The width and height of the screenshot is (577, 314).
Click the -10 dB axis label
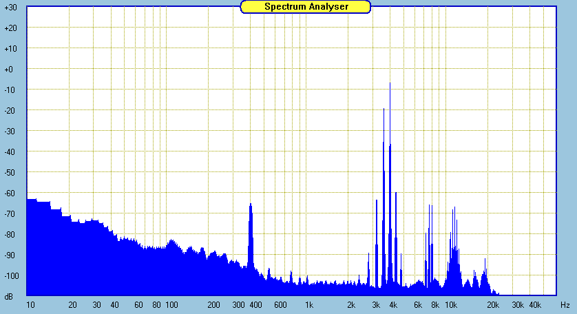(10, 90)
